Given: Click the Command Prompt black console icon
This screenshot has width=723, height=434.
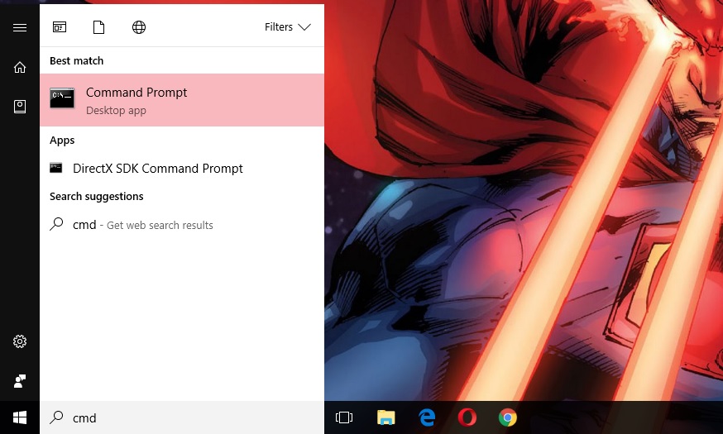Looking at the screenshot, I should pos(62,98).
